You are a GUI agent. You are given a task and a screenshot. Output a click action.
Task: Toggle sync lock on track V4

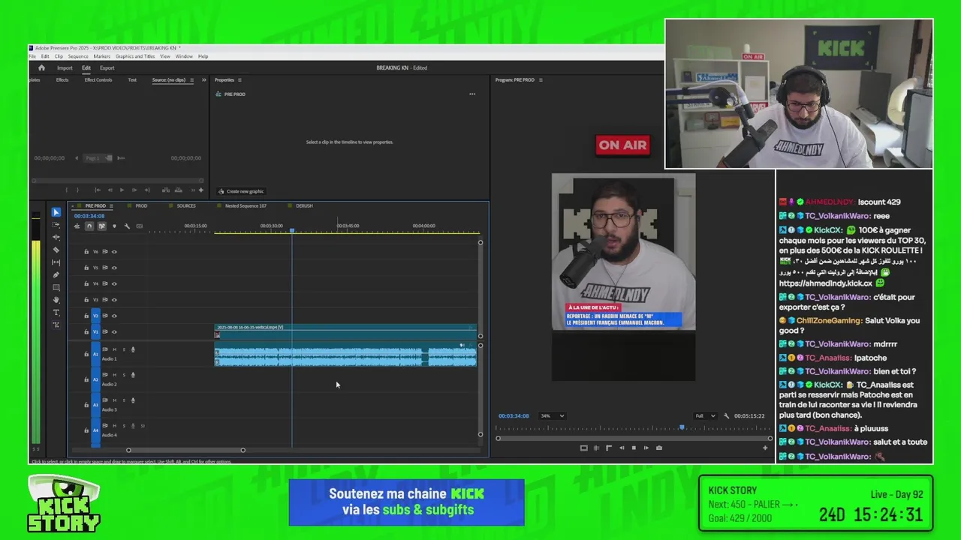point(105,283)
